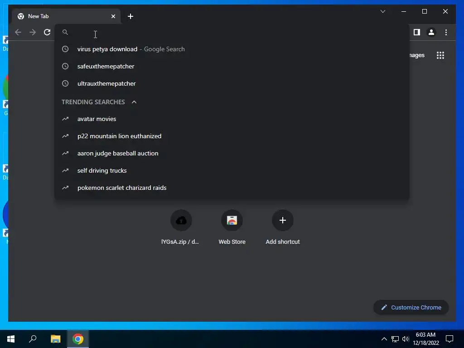464x348 pixels.
Task: Open the volume tray icon
Action: coord(406,339)
